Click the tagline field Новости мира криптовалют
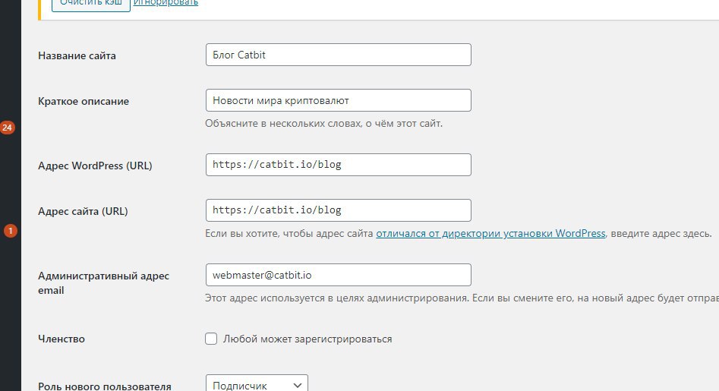The image size is (719, 391). click(x=338, y=100)
